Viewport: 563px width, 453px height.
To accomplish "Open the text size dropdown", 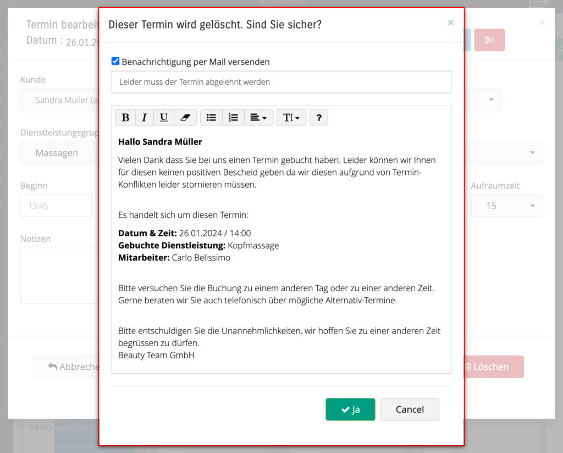I will point(291,117).
